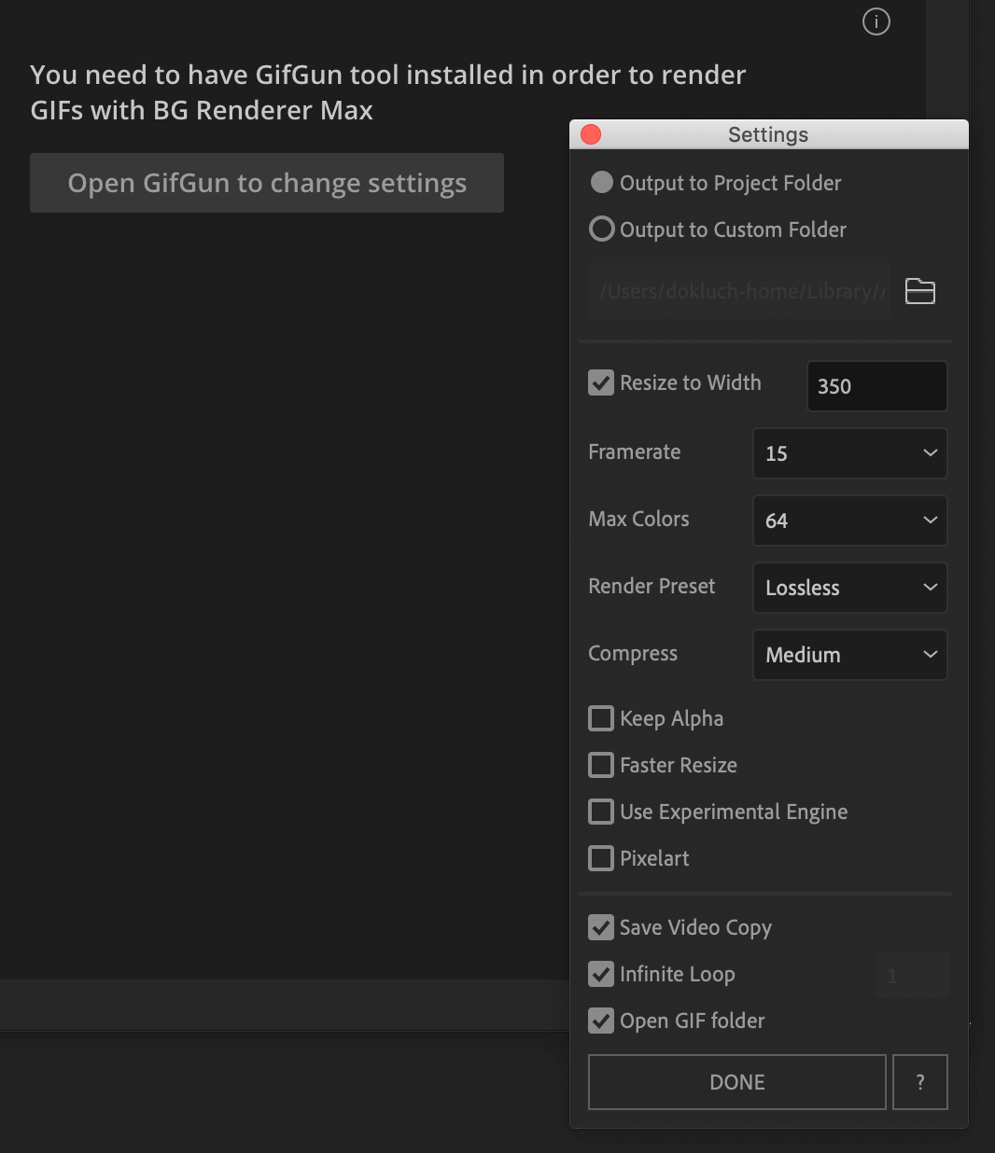This screenshot has height=1153, width=995.
Task: Browse for custom output folder icon
Action: point(920,291)
